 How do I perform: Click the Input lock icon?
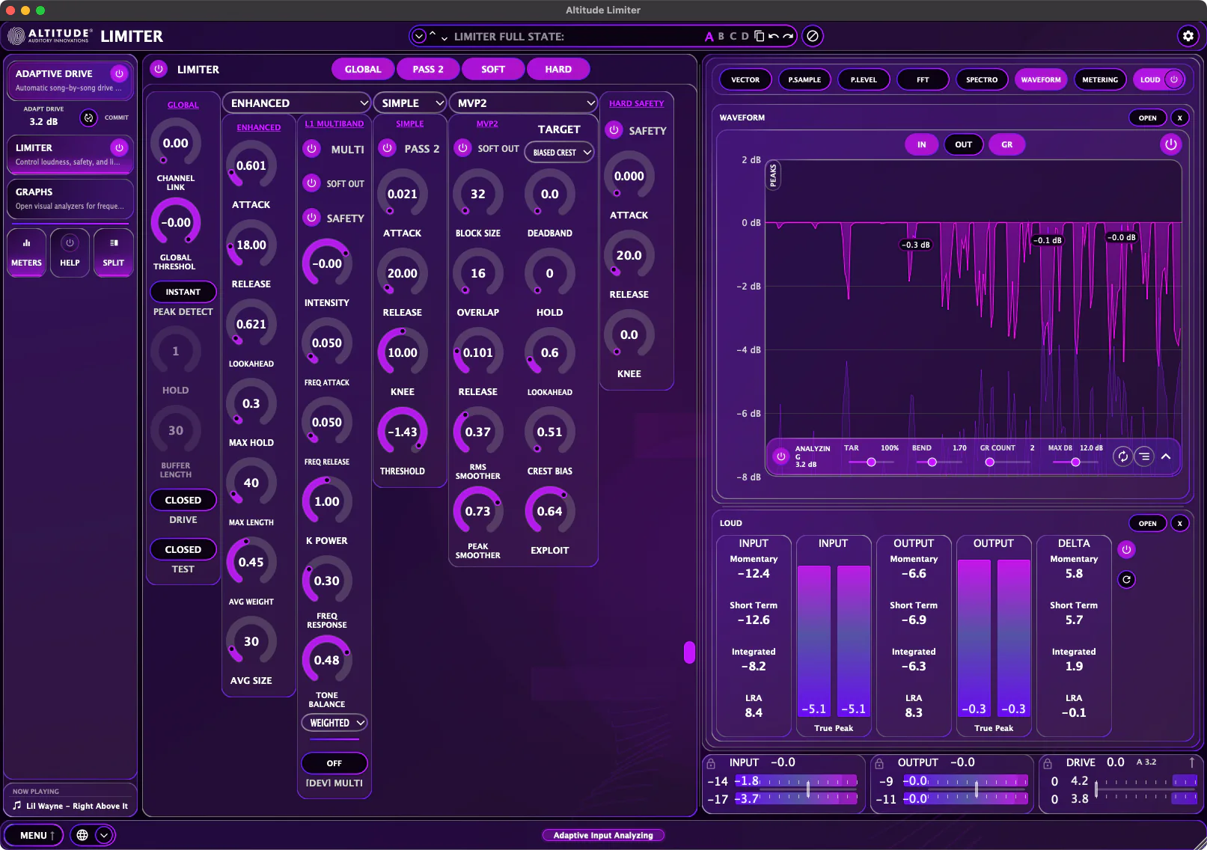point(711,763)
